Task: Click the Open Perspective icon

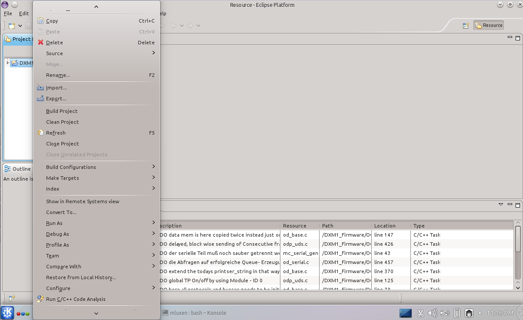Action: coord(466,26)
